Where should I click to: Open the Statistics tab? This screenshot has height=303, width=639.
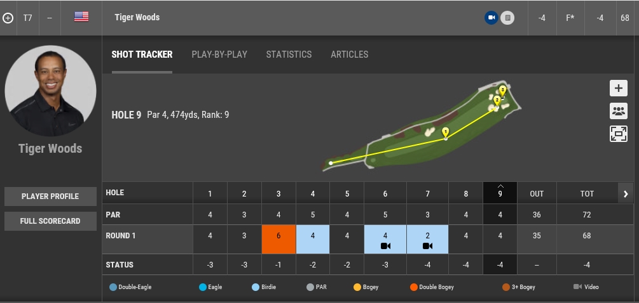pyautogui.click(x=289, y=55)
